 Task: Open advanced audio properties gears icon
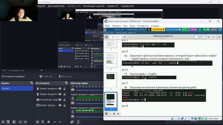click(72, 122)
